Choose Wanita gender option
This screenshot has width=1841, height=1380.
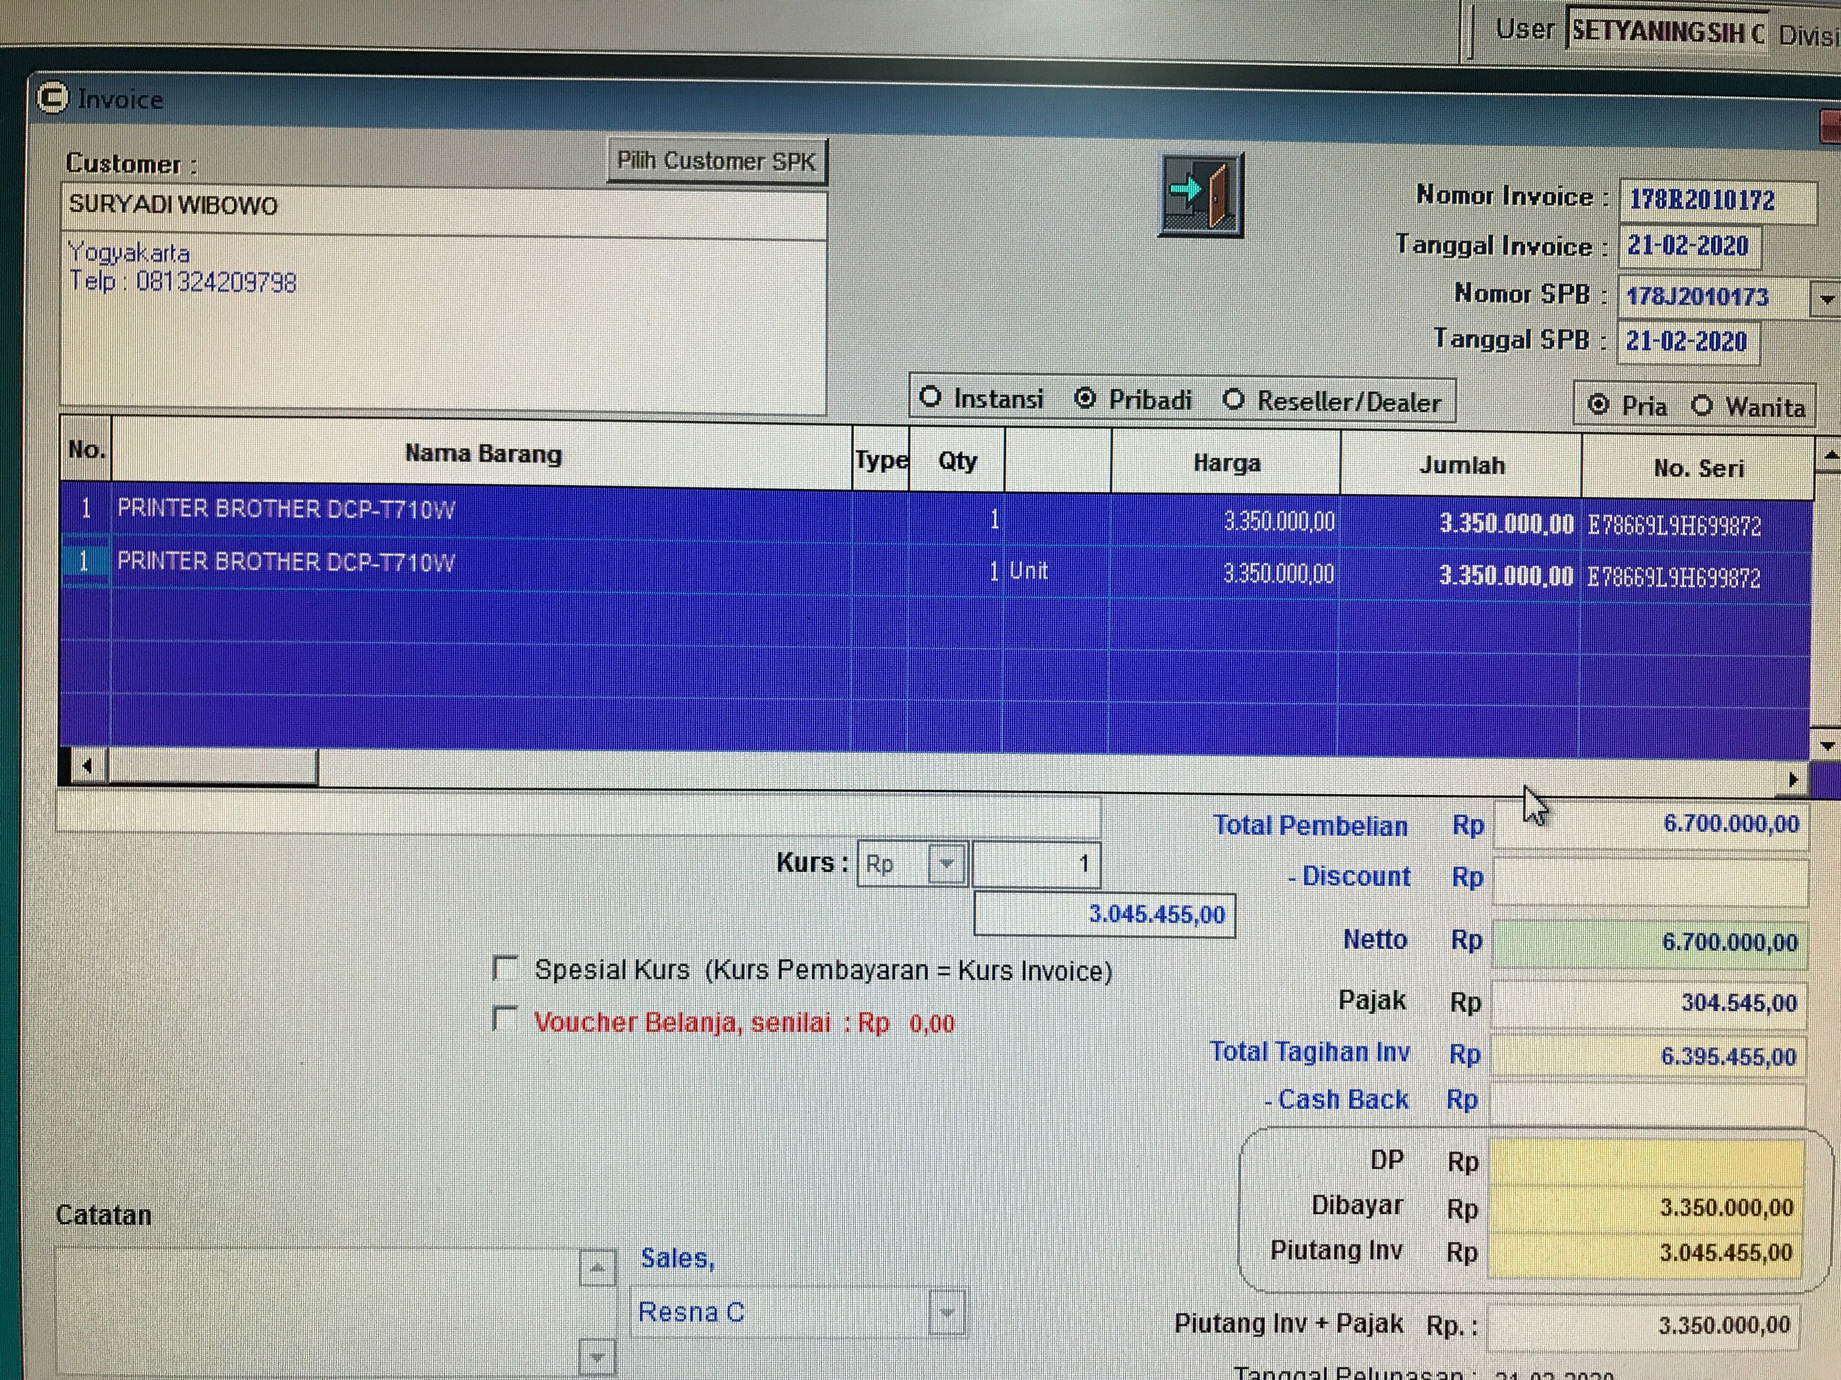point(1702,406)
